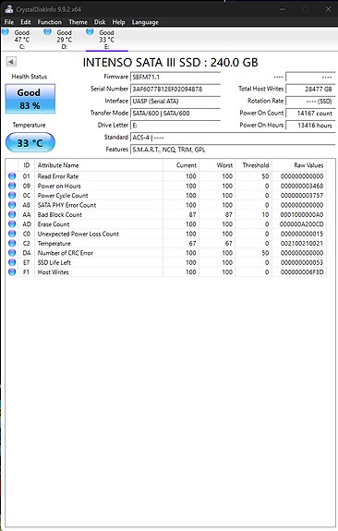Select the Read Error Rate attribute name
Screen dimensions: 338x531
58,176
